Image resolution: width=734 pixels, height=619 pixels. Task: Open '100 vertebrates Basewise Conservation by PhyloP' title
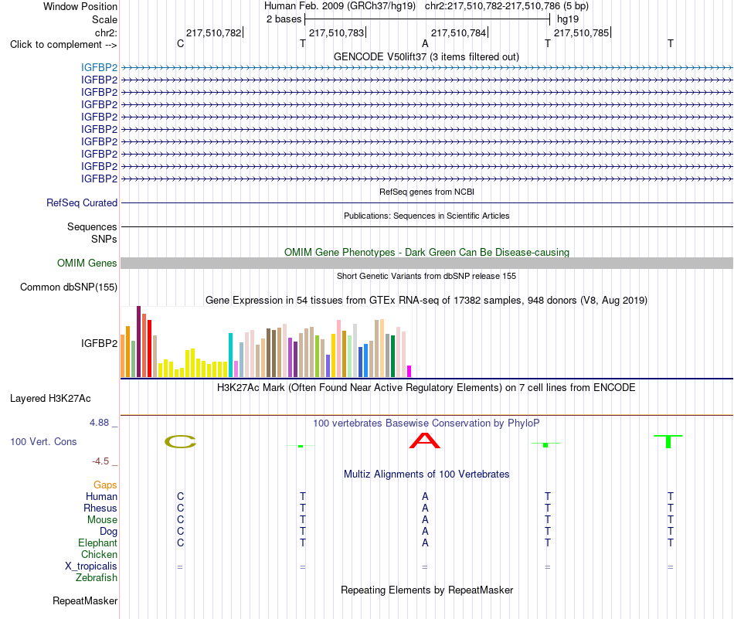[x=426, y=423]
